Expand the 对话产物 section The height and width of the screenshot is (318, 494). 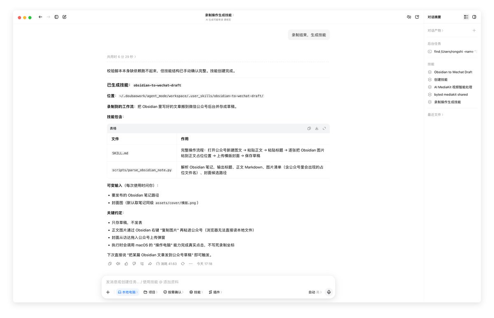435,30
